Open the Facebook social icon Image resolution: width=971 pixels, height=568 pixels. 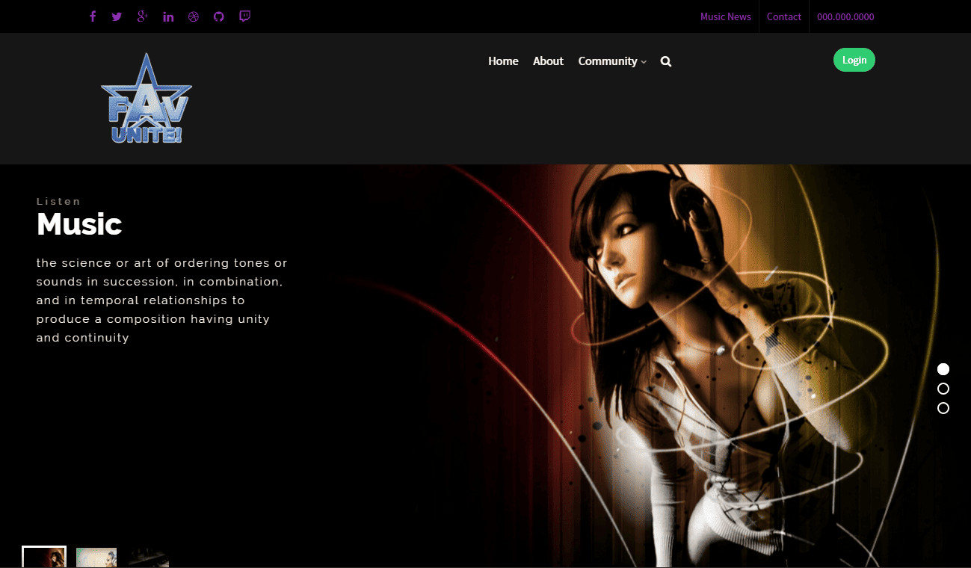(93, 16)
